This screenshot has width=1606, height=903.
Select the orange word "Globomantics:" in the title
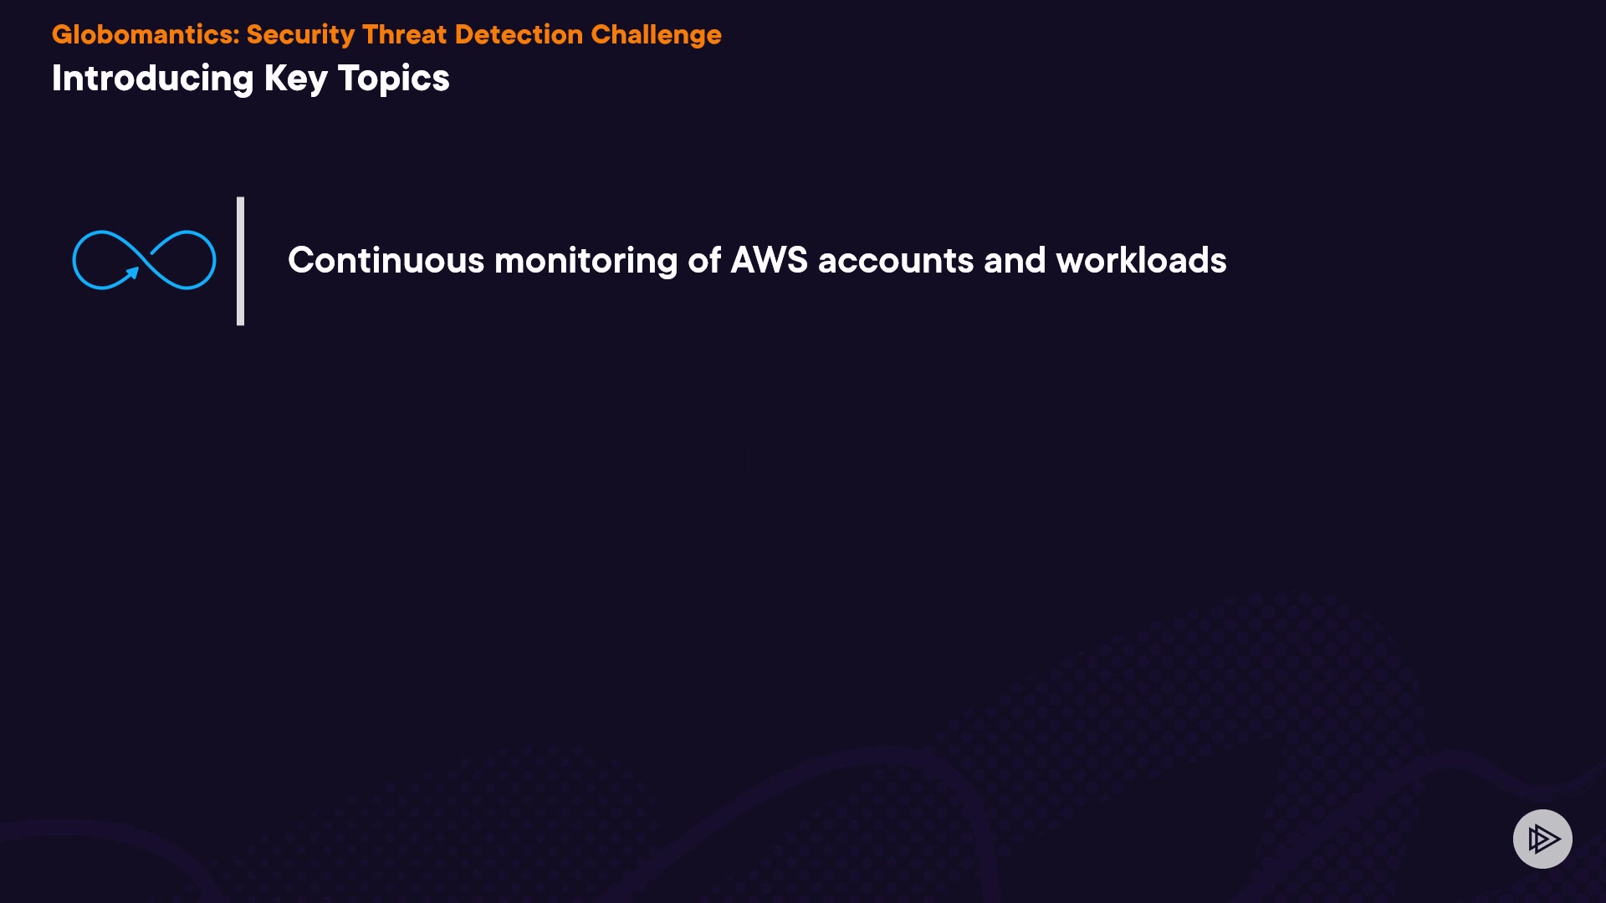tap(146, 34)
